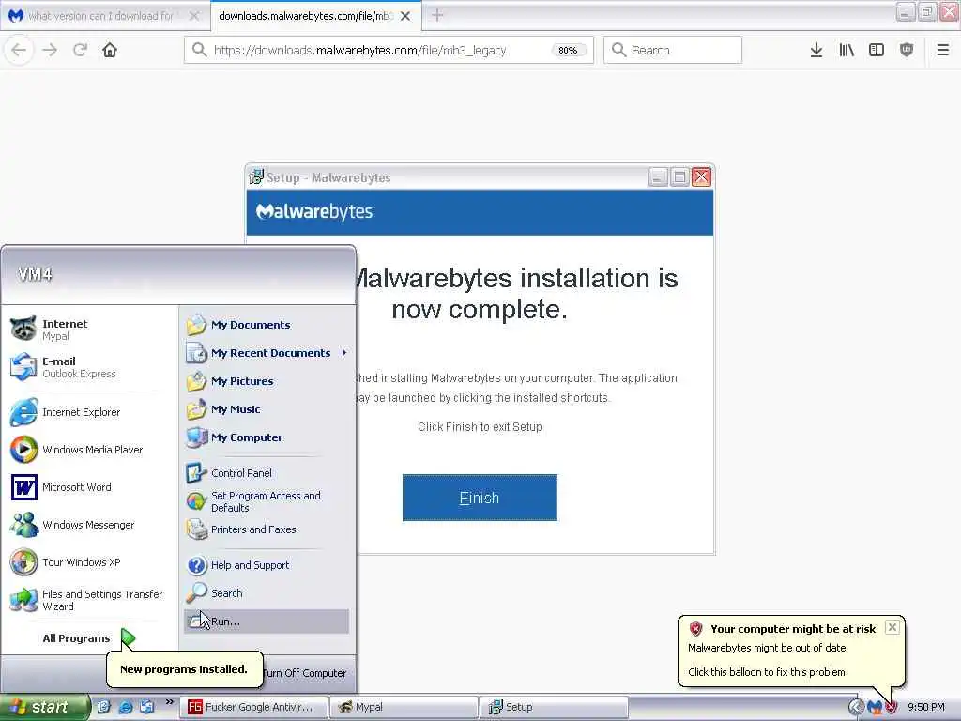This screenshot has height=721, width=961.
Task: Close the downloads.malwarebytes.com tab
Action: 405,16
